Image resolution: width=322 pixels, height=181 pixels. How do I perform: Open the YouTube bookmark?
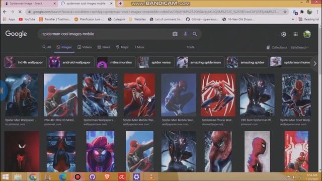point(27,19)
